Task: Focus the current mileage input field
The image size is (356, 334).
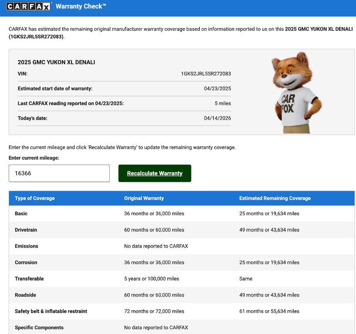Action: pyautogui.click(x=59, y=174)
